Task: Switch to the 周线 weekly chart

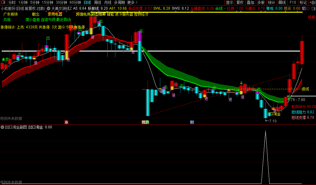Action: tap(98, 2)
